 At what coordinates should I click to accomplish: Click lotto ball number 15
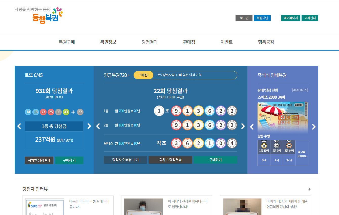36,112
